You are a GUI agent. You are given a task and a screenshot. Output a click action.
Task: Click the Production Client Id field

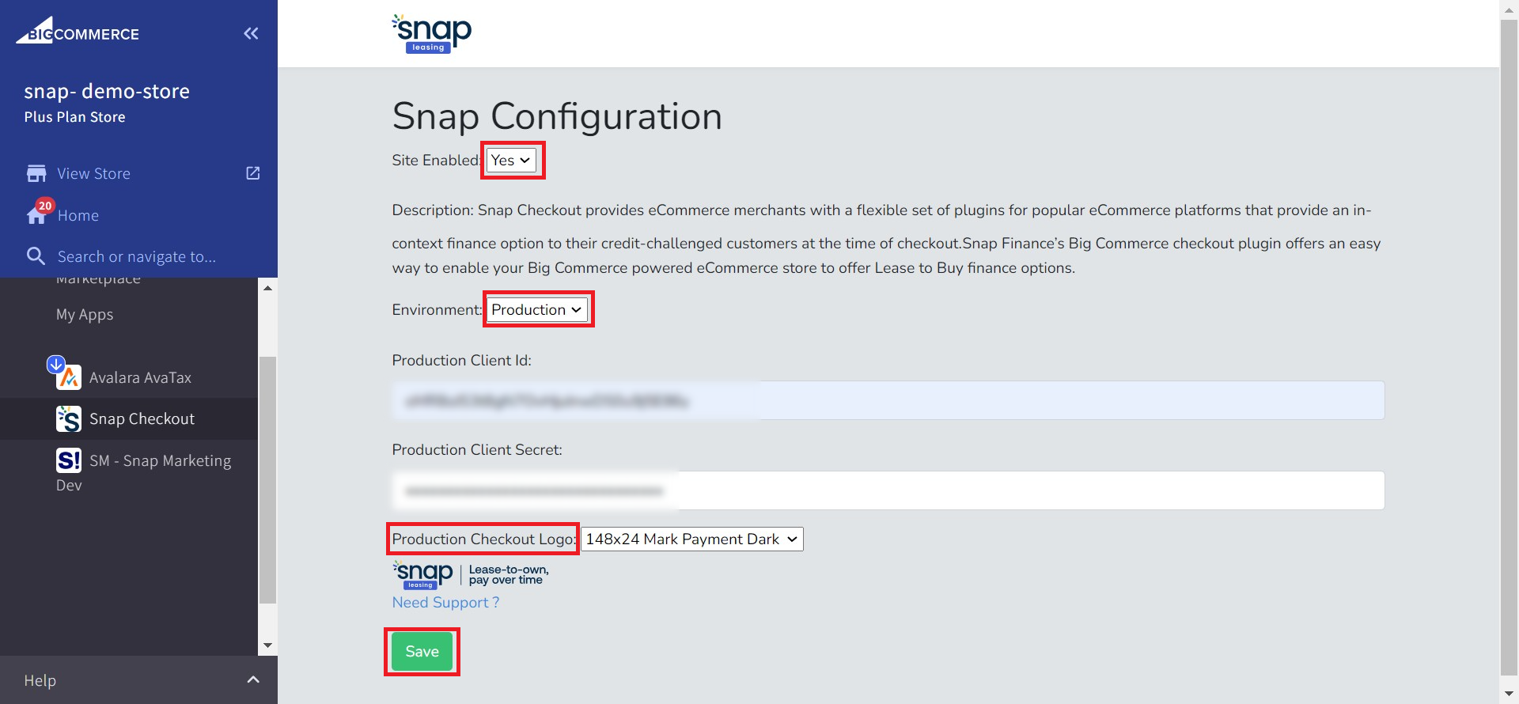(888, 400)
